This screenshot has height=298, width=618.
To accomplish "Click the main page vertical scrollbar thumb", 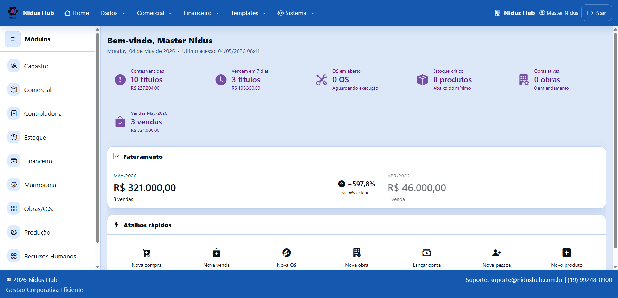I will point(615,140).
